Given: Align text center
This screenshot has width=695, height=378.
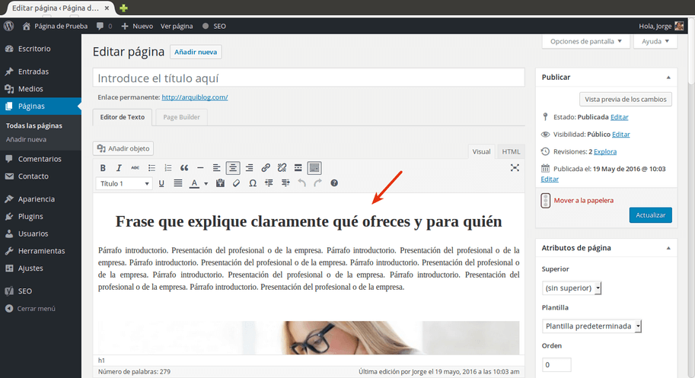Looking at the screenshot, I should pos(233,168).
